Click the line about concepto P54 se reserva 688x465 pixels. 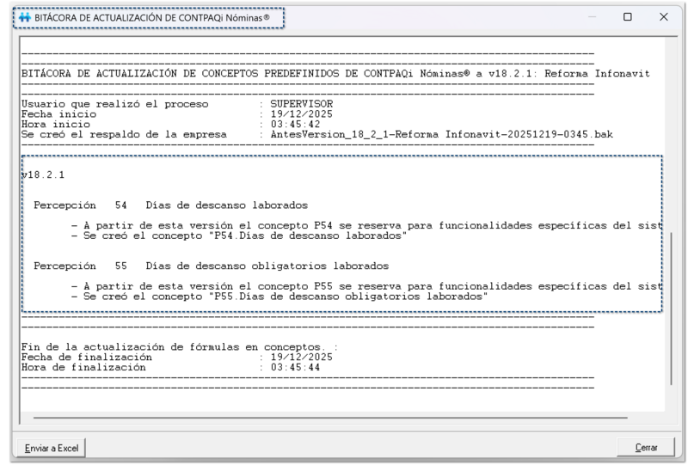click(x=366, y=225)
